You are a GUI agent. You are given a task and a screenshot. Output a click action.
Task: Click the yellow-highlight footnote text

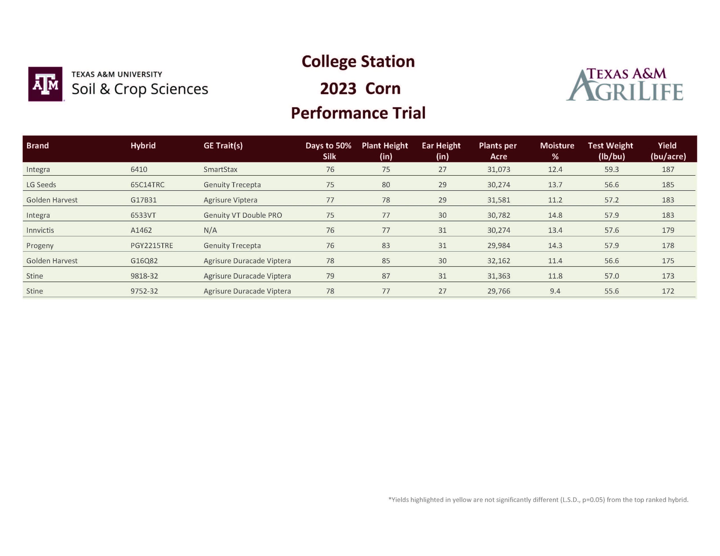(538, 500)
